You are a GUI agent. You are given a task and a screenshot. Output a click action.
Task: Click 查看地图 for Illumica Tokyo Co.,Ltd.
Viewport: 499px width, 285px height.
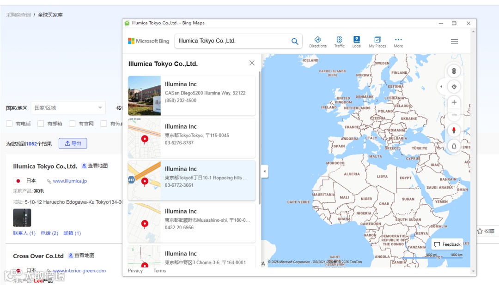pyautogui.click(x=95, y=166)
